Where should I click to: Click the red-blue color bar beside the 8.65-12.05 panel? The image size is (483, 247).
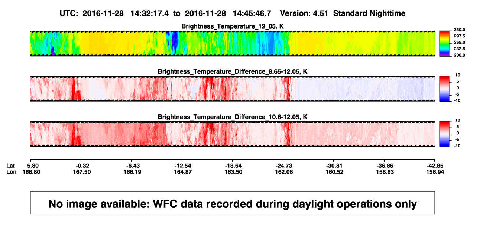click(x=444, y=89)
